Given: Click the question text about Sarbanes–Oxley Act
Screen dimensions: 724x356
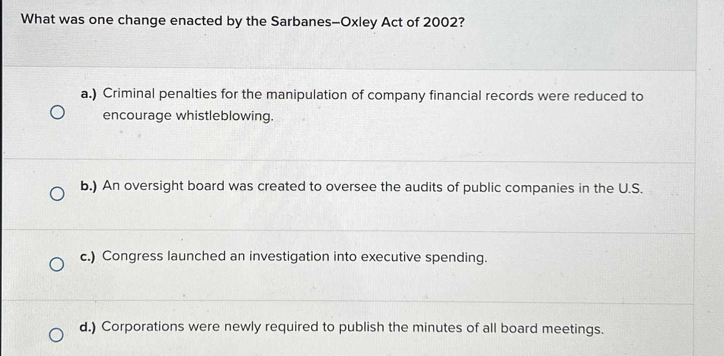Looking at the screenshot, I should 243,21.
